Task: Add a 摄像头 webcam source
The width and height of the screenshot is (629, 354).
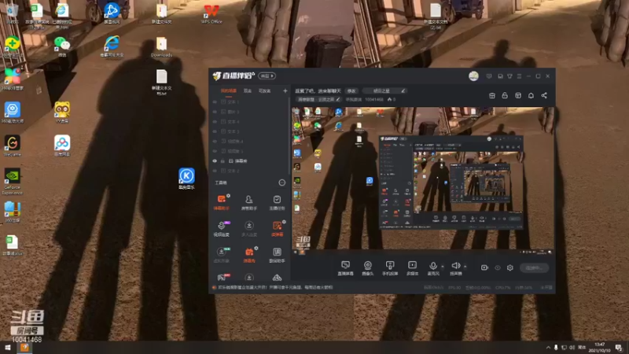Action: pyautogui.click(x=367, y=267)
